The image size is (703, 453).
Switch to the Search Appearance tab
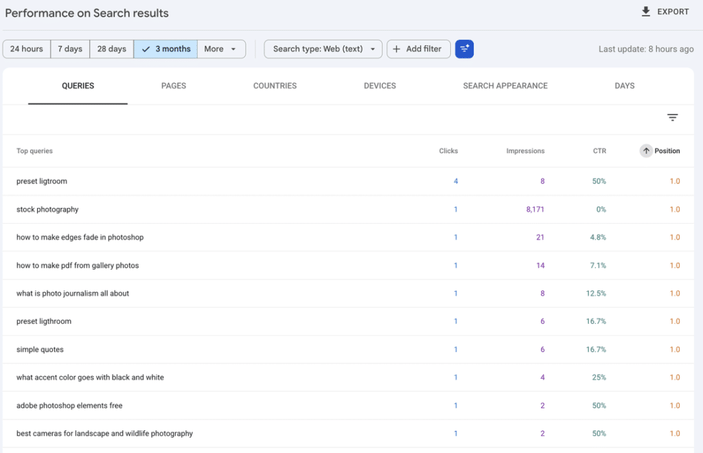(505, 86)
